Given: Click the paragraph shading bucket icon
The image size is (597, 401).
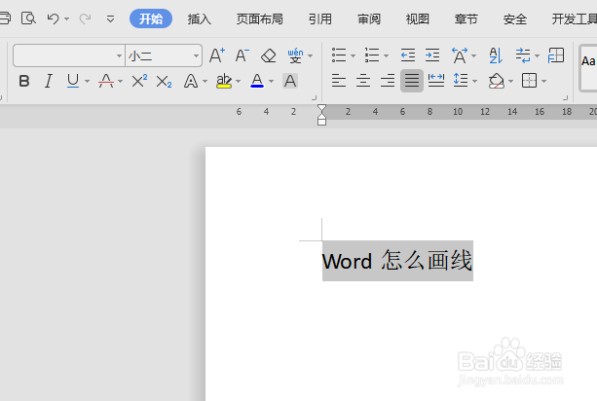Looking at the screenshot, I should click(x=496, y=81).
